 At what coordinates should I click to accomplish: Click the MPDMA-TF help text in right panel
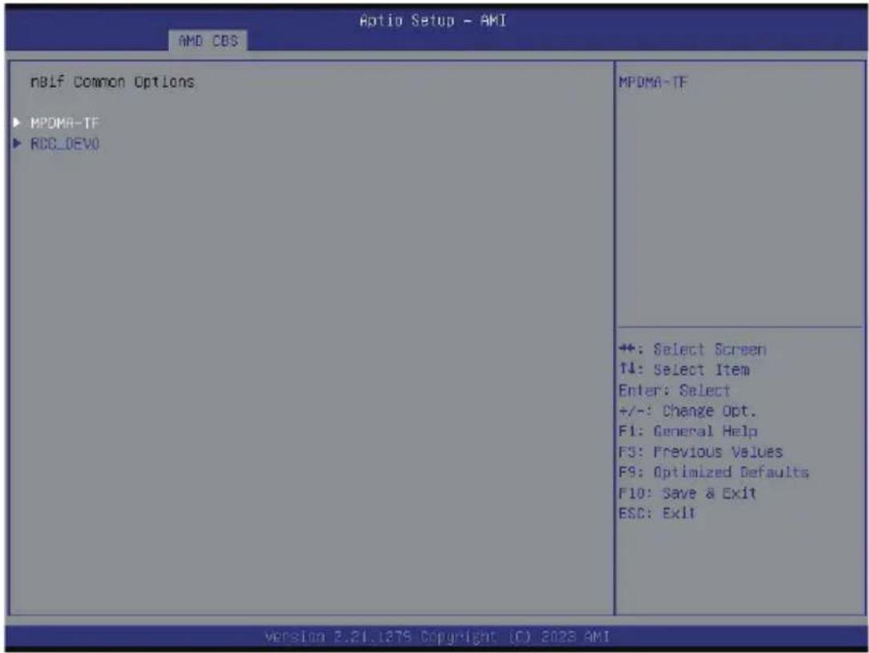(x=653, y=83)
